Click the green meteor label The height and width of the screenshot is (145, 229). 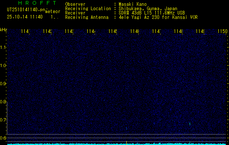click(53, 12)
